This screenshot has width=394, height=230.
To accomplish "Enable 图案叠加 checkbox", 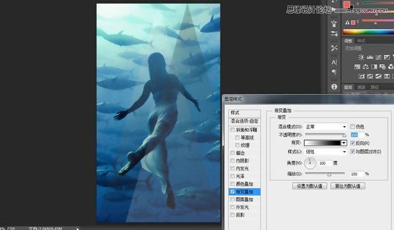I will (x=233, y=199).
